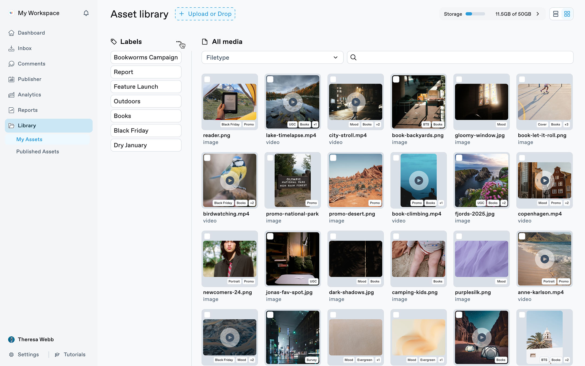
Task: Click Upload or Drop button
Action: coord(205,14)
